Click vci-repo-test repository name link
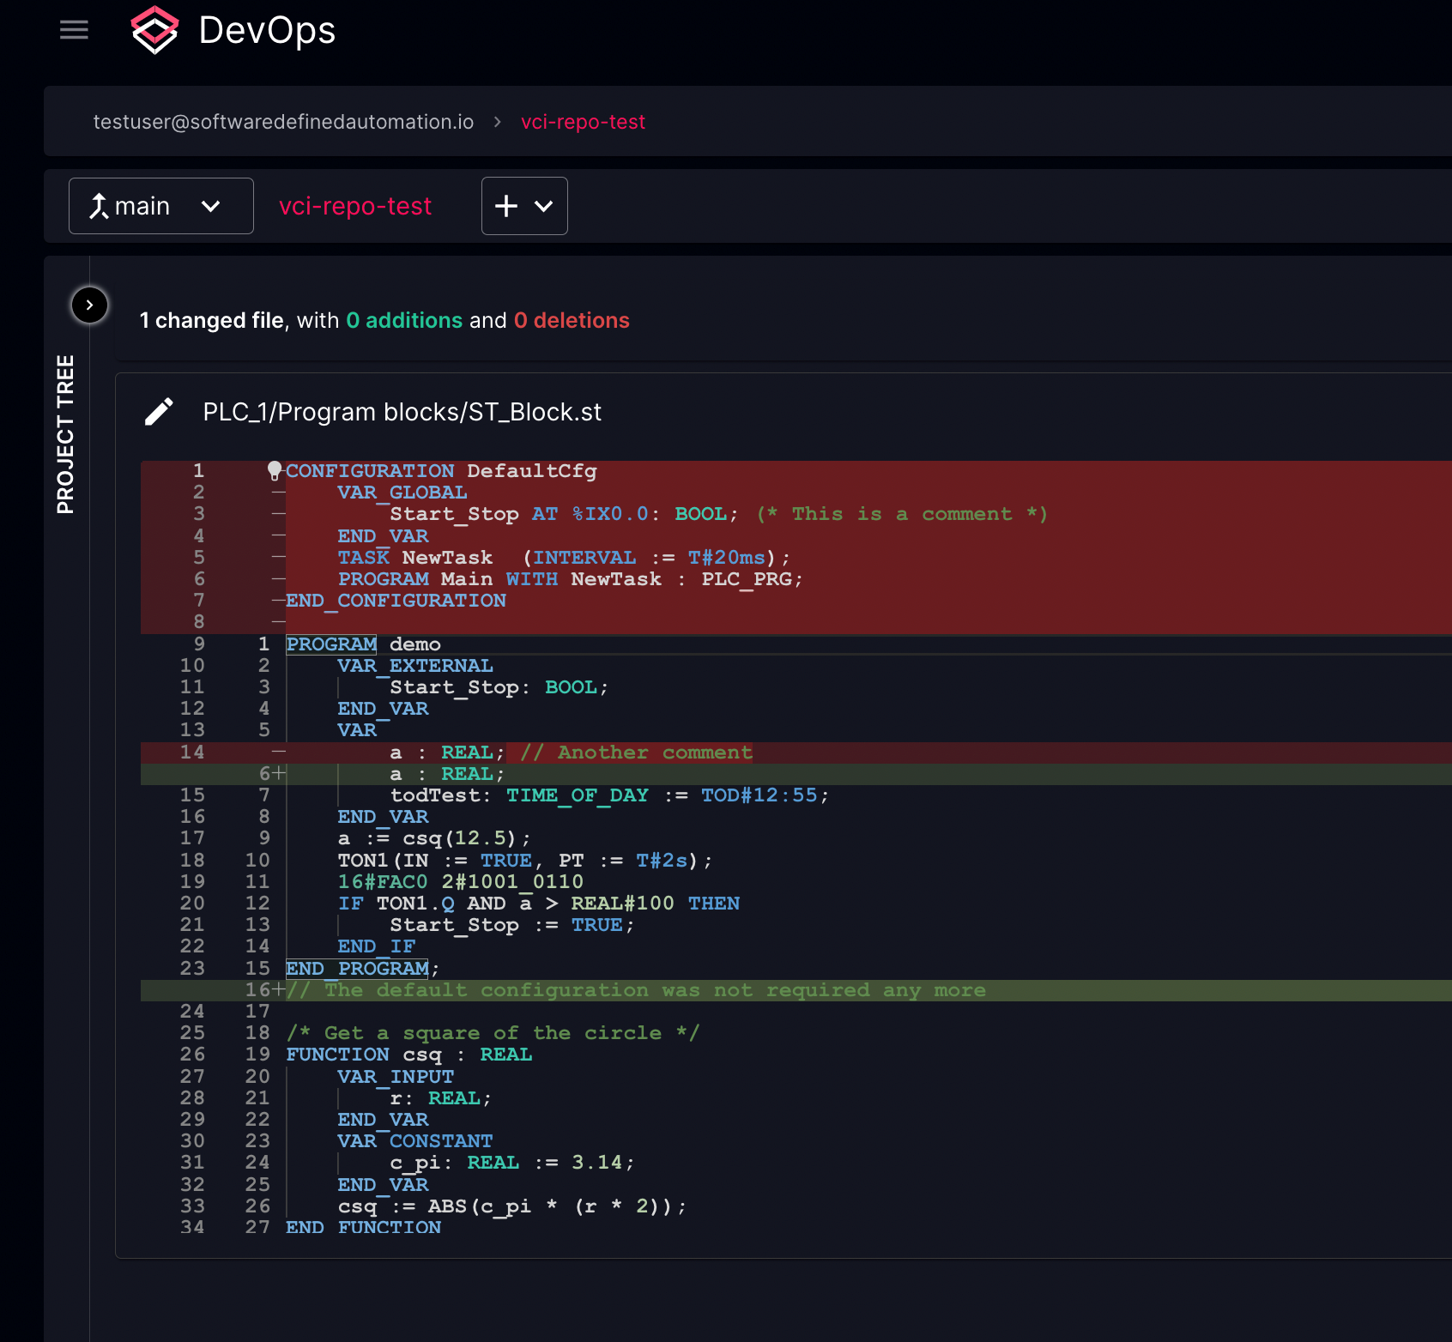The image size is (1452, 1342). click(355, 206)
